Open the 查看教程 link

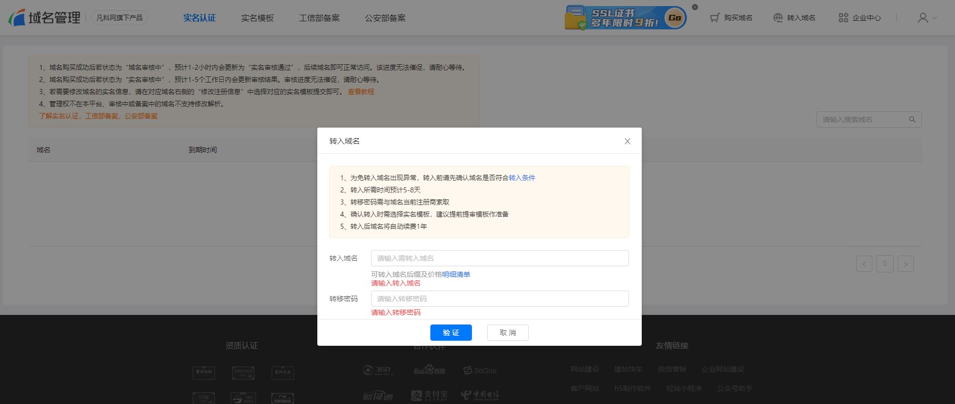(361, 92)
